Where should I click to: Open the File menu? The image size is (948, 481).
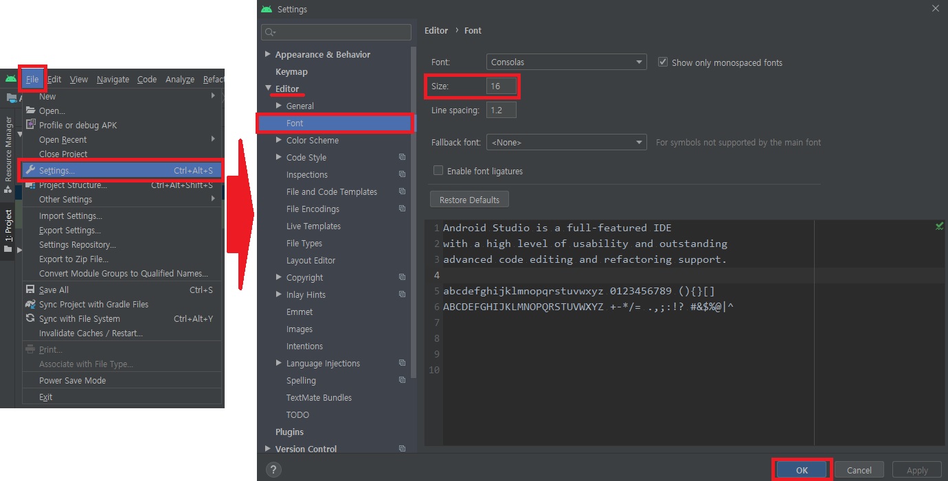[32, 79]
